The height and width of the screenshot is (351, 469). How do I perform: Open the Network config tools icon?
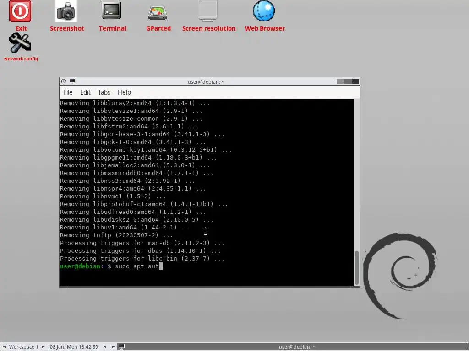click(20, 43)
